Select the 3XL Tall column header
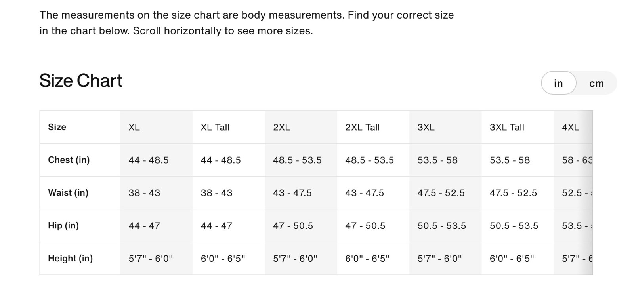 [507, 128]
